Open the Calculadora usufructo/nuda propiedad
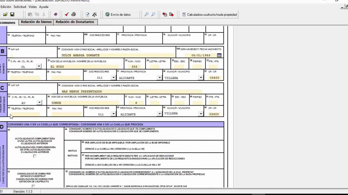This screenshot has height=195, width=348. click(x=209, y=15)
